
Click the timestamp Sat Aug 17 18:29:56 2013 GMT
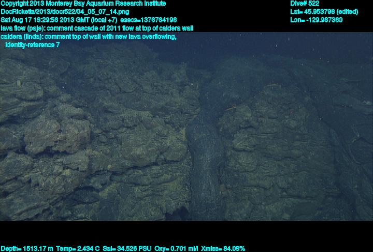(45, 20)
